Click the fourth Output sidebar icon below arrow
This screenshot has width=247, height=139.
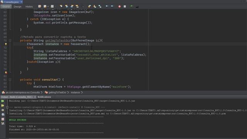click(3, 115)
